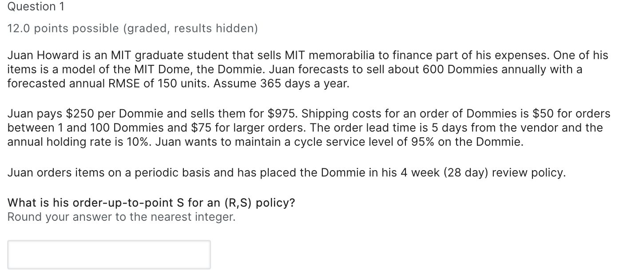Image resolution: width=643 pixels, height=271 pixels.
Task: Select the 'Round your answer' instruction text
Action: [120, 217]
